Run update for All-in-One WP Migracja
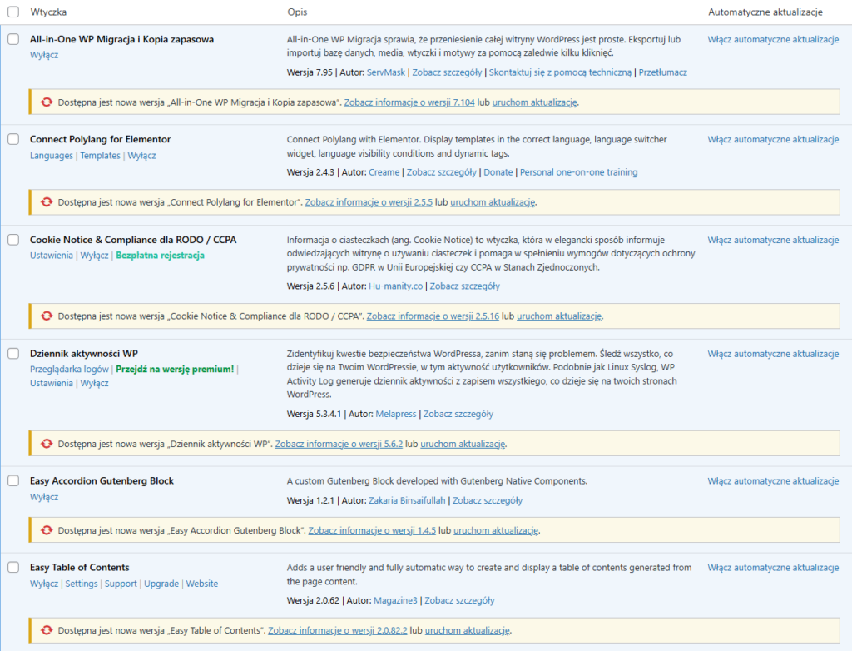This screenshot has width=852, height=651. 534,102
